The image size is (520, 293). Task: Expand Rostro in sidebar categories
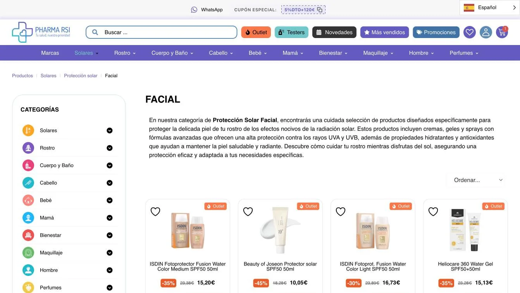[110, 148]
